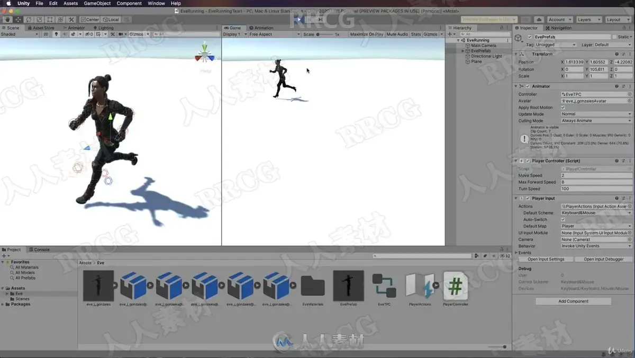Switch to the Navigation tab

pyautogui.click(x=558, y=28)
